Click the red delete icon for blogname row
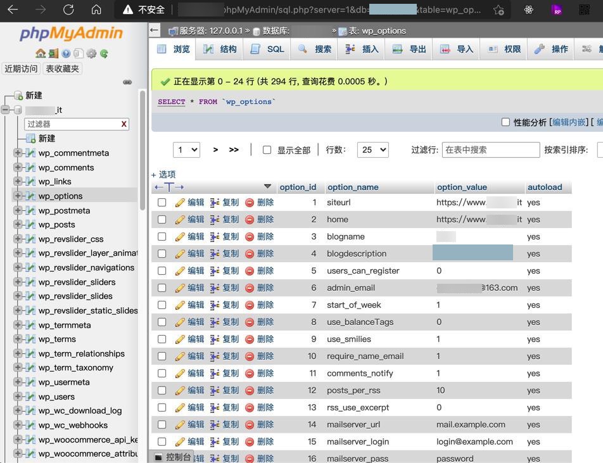Screen dimensions: 603x463 250,237
